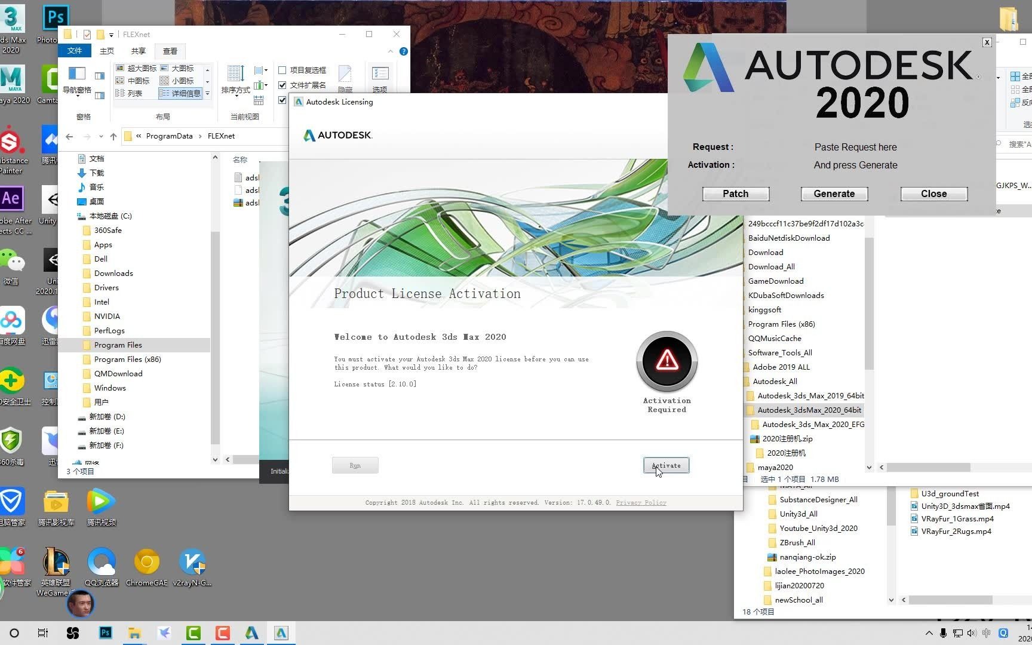Choose the 列表 layout option

point(129,93)
